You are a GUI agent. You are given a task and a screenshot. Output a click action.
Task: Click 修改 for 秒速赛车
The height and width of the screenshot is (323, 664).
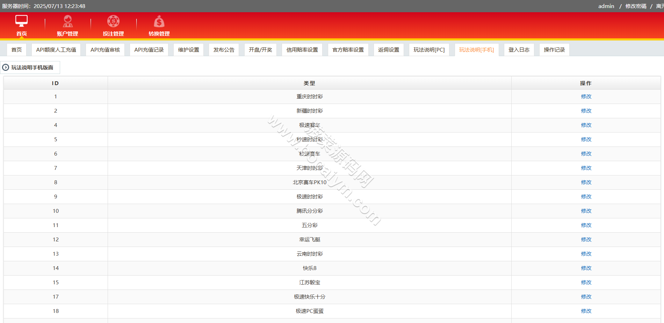point(586,154)
